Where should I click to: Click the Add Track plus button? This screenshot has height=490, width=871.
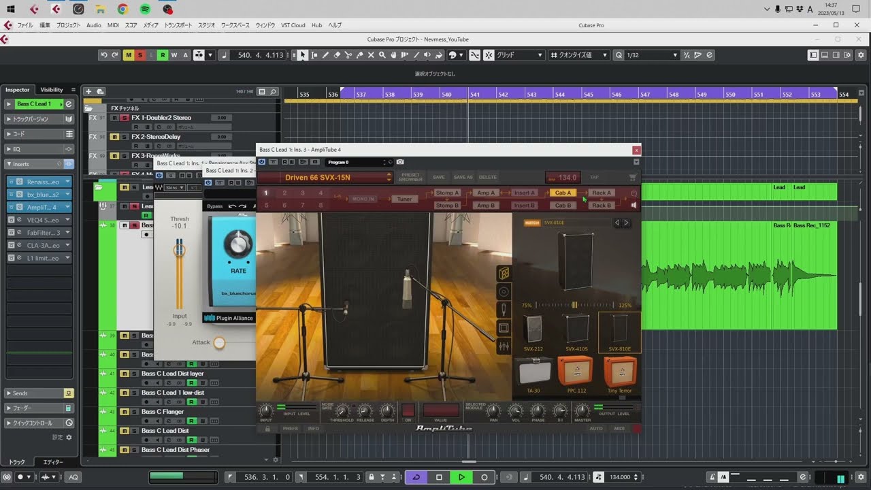88,91
